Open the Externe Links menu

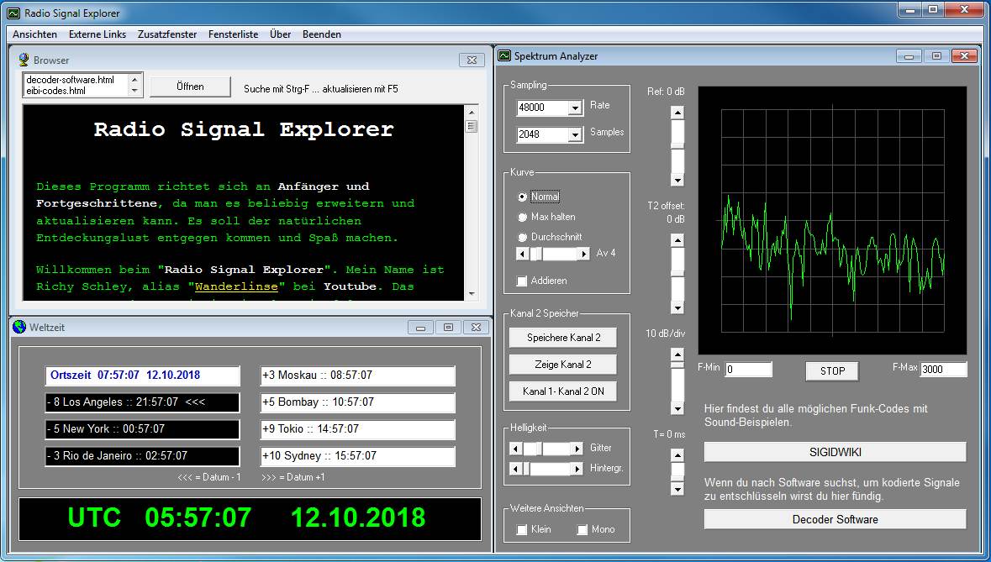98,34
